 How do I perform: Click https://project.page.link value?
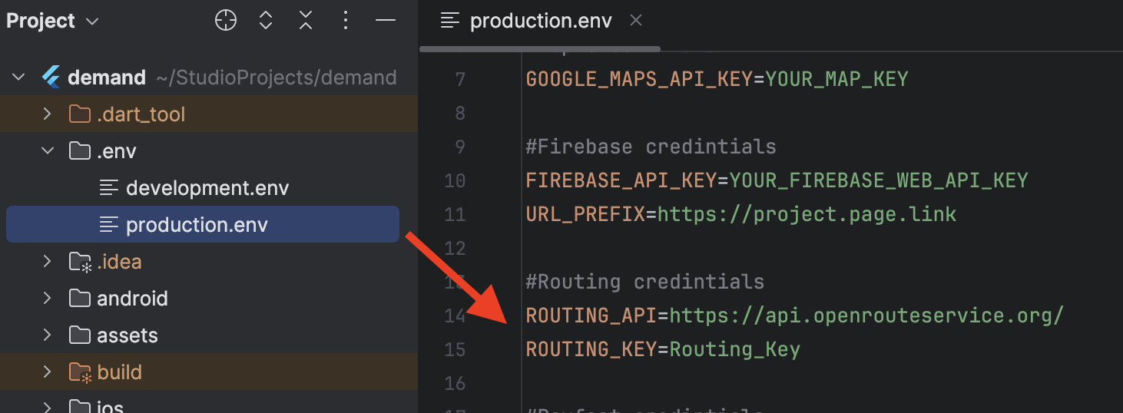807,214
